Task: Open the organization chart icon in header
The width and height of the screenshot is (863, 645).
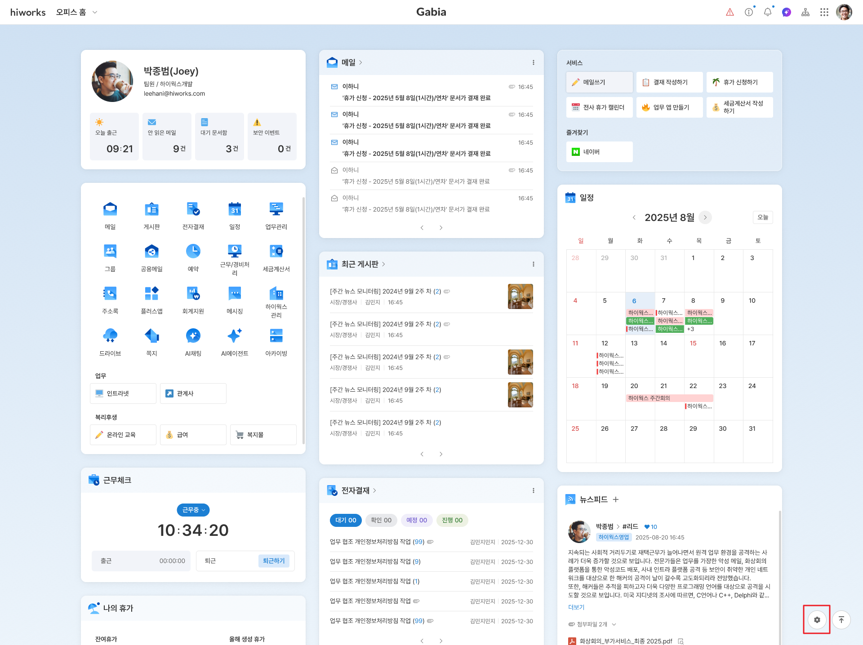Action: tap(805, 12)
